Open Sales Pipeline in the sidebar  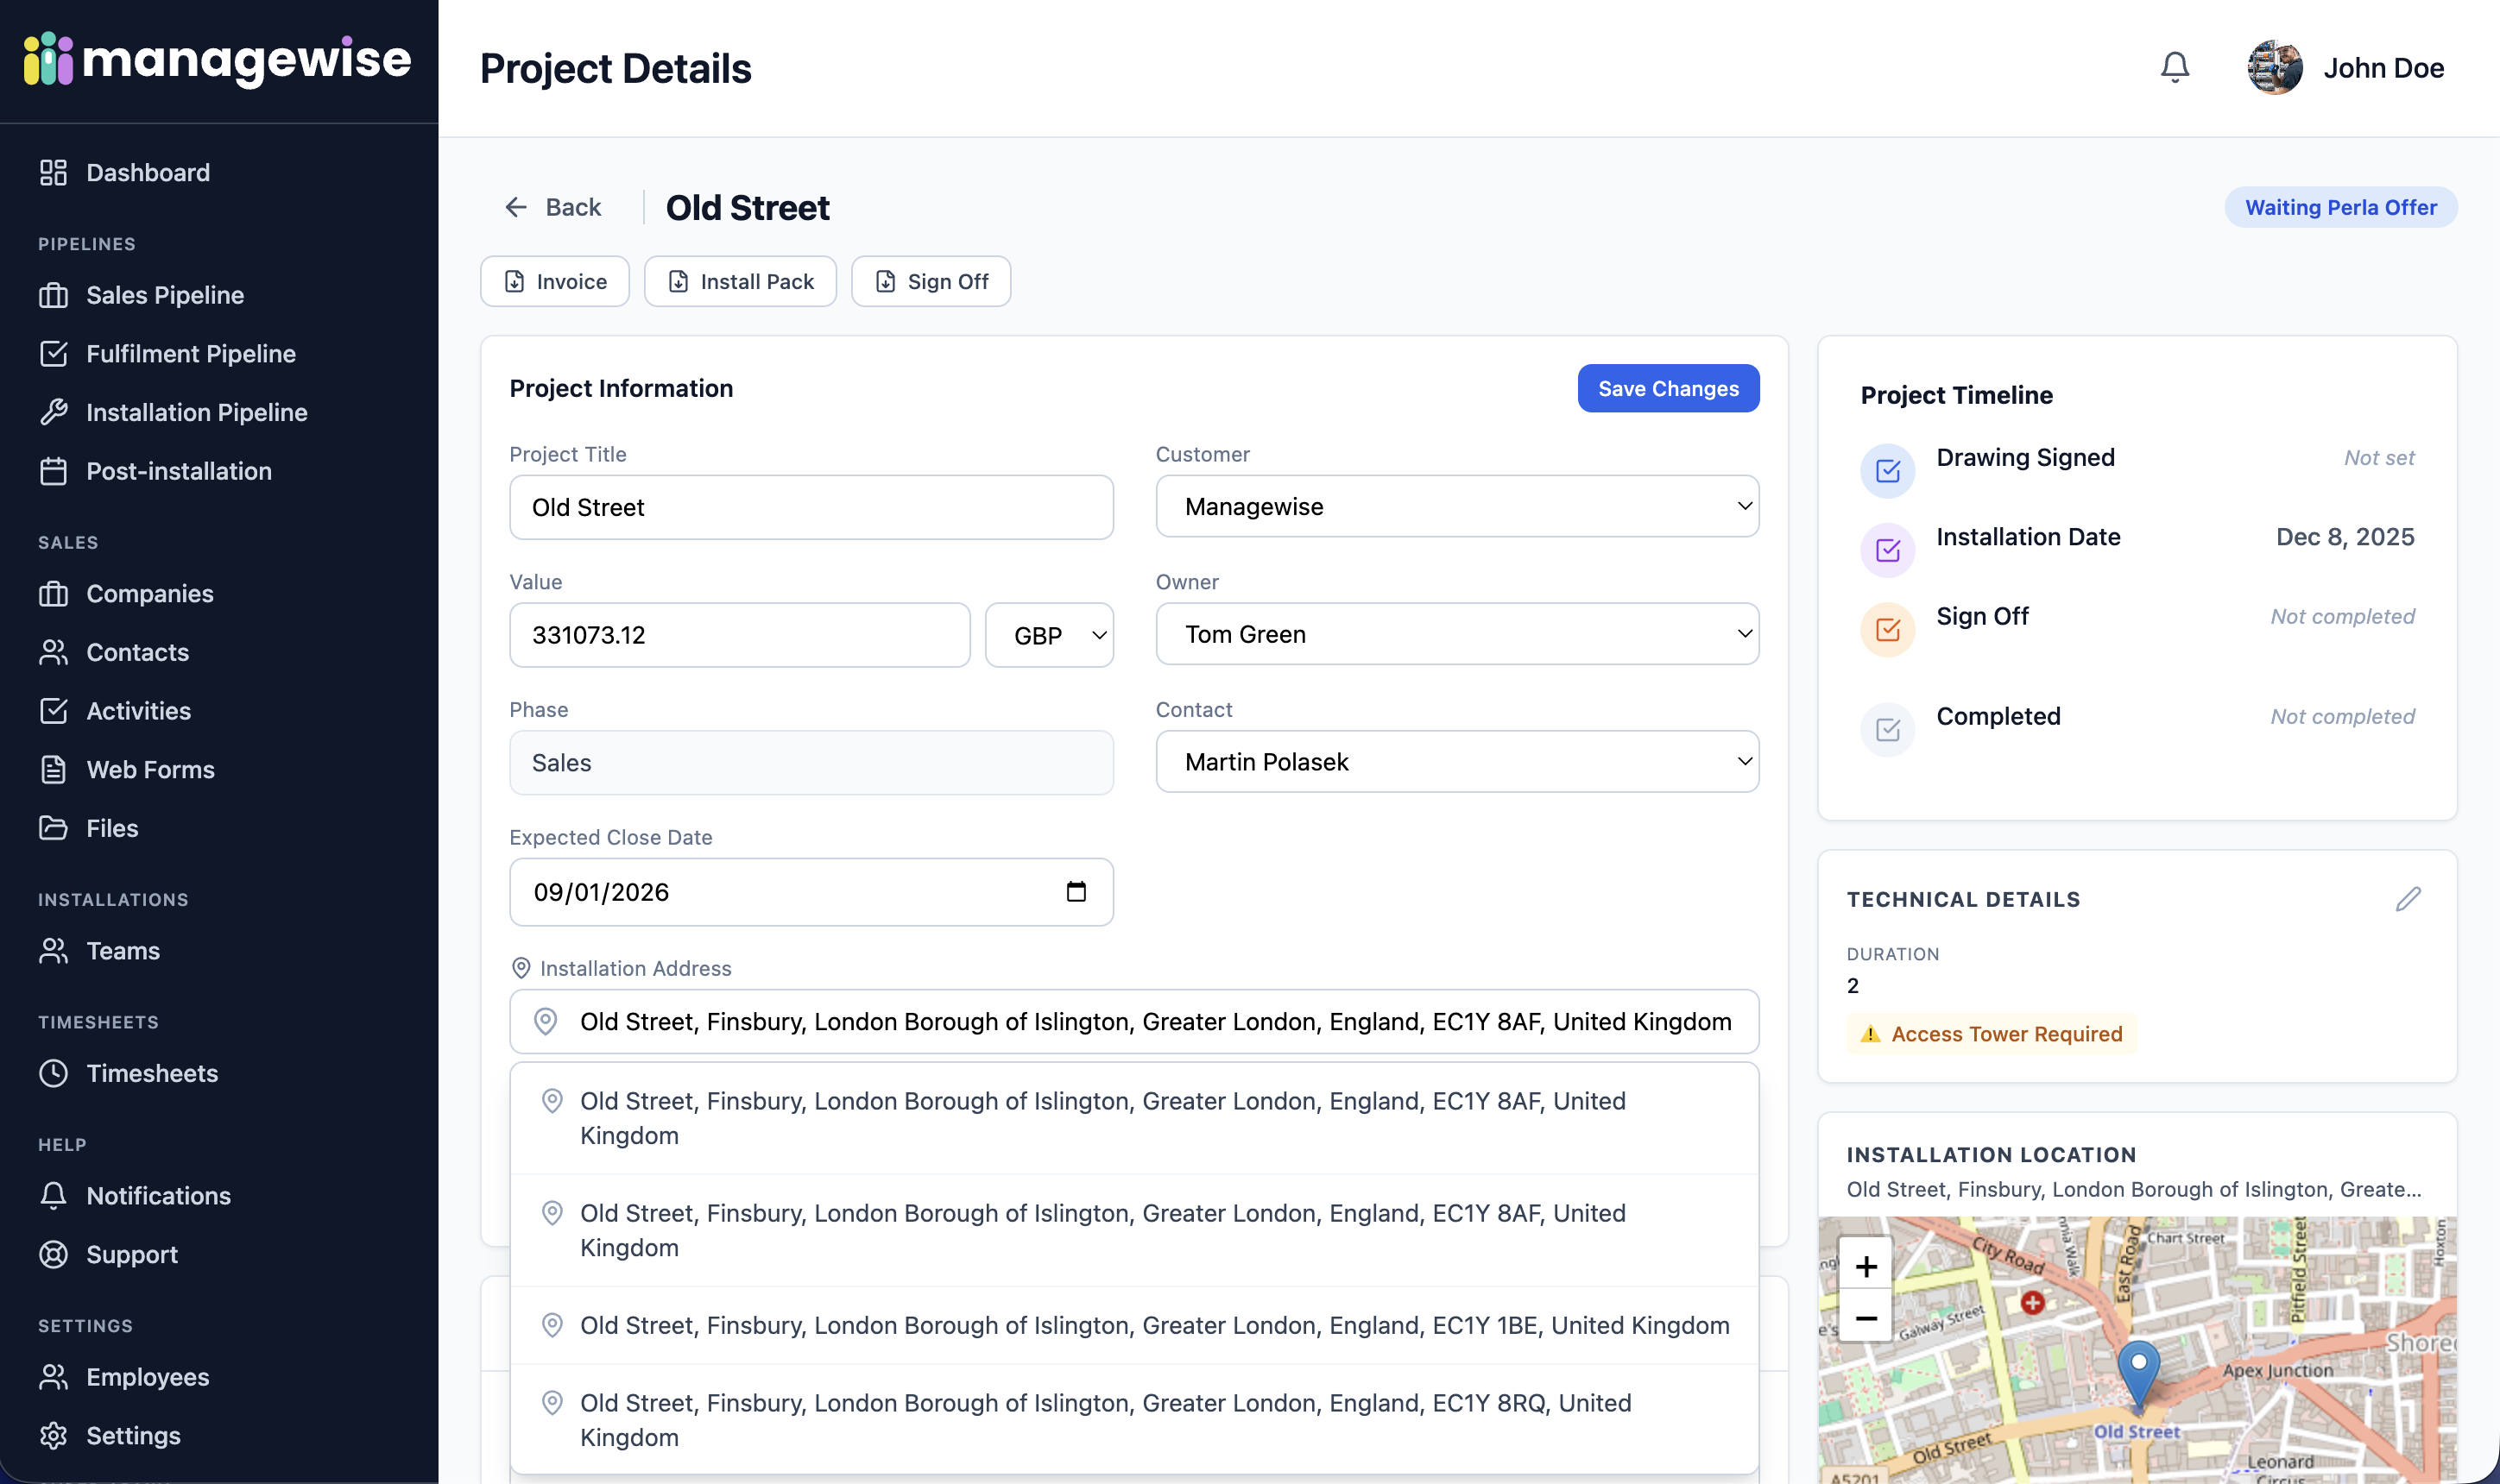pyautogui.click(x=165, y=295)
